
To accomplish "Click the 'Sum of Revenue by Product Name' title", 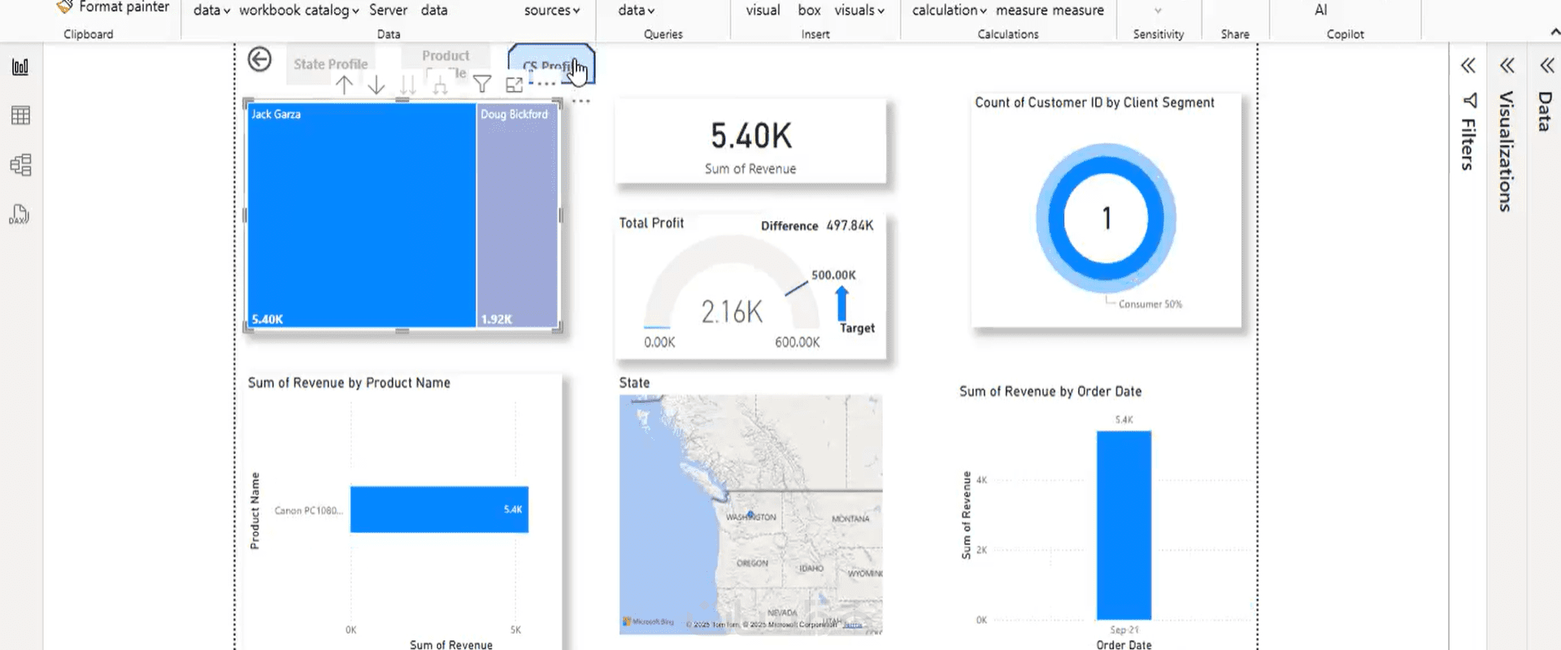I will tap(349, 383).
